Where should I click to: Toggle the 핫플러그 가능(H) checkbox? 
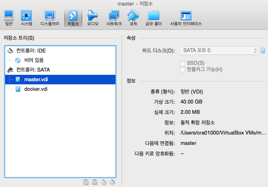[x=183, y=70]
